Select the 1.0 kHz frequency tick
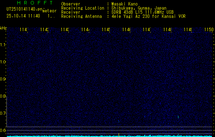This screenshot has width=215, height=137. [x=3, y=62]
